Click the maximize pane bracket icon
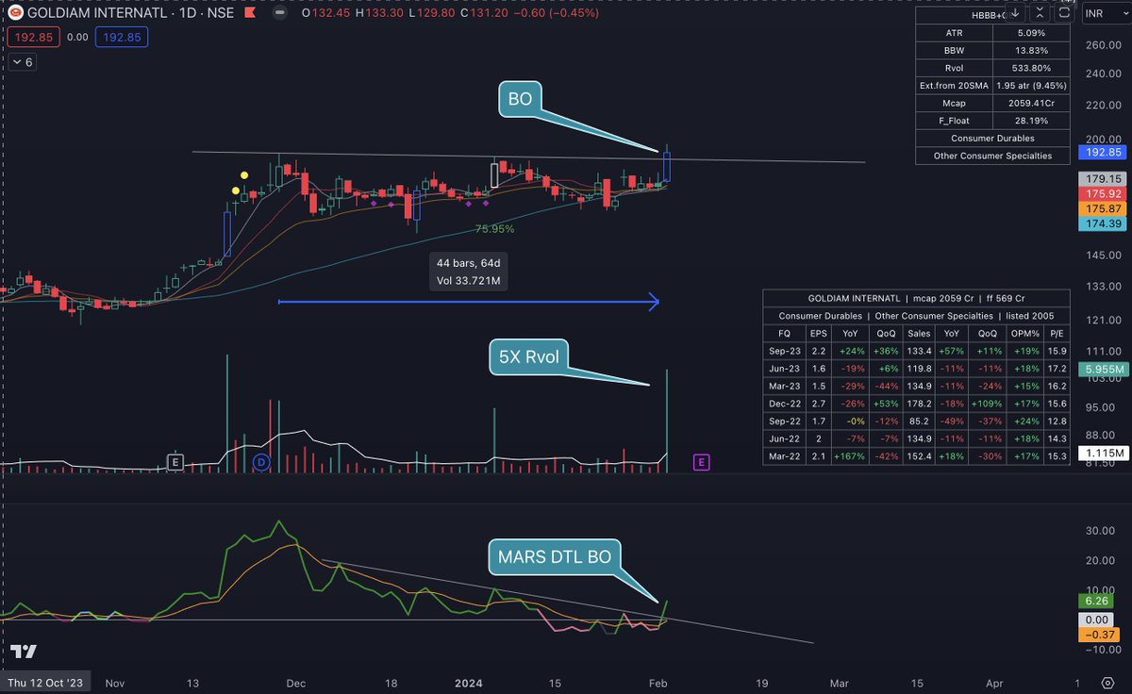 point(1065,13)
